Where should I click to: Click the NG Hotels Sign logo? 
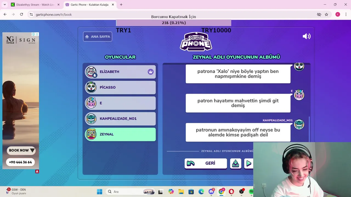[21, 40]
